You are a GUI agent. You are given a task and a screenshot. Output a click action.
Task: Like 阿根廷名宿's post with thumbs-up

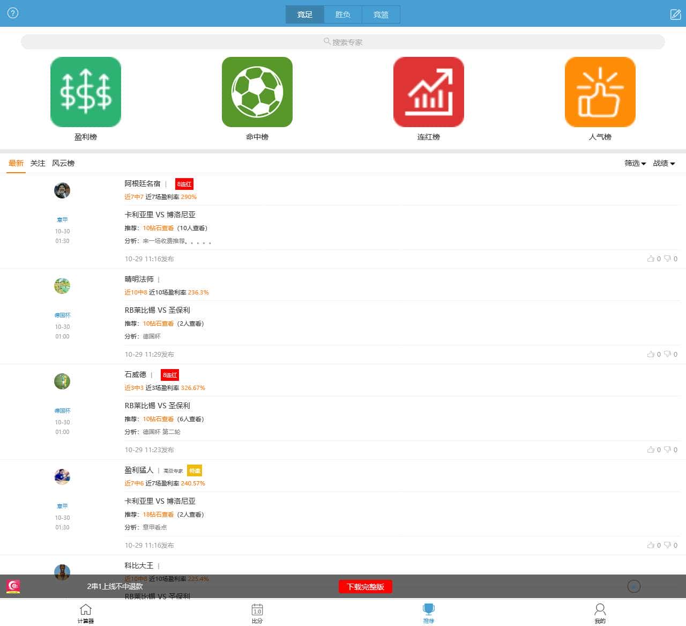click(651, 259)
